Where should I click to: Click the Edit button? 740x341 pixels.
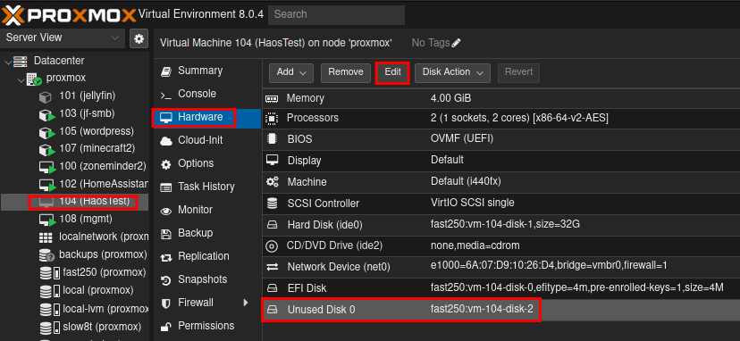(392, 72)
